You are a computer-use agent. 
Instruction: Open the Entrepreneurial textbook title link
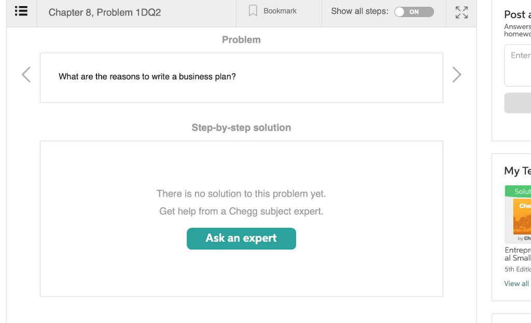pos(518,254)
